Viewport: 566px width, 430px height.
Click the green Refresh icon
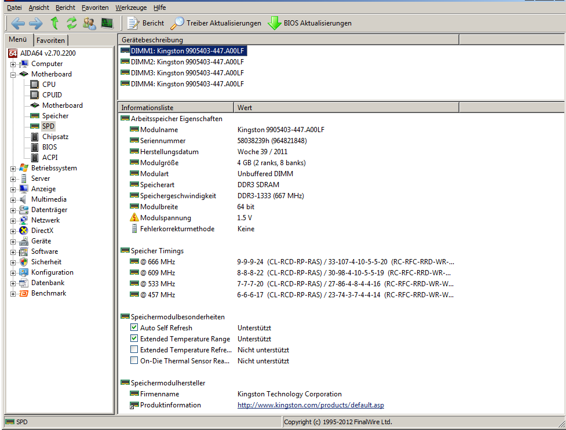pyautogui.click(x=72, y=23)
